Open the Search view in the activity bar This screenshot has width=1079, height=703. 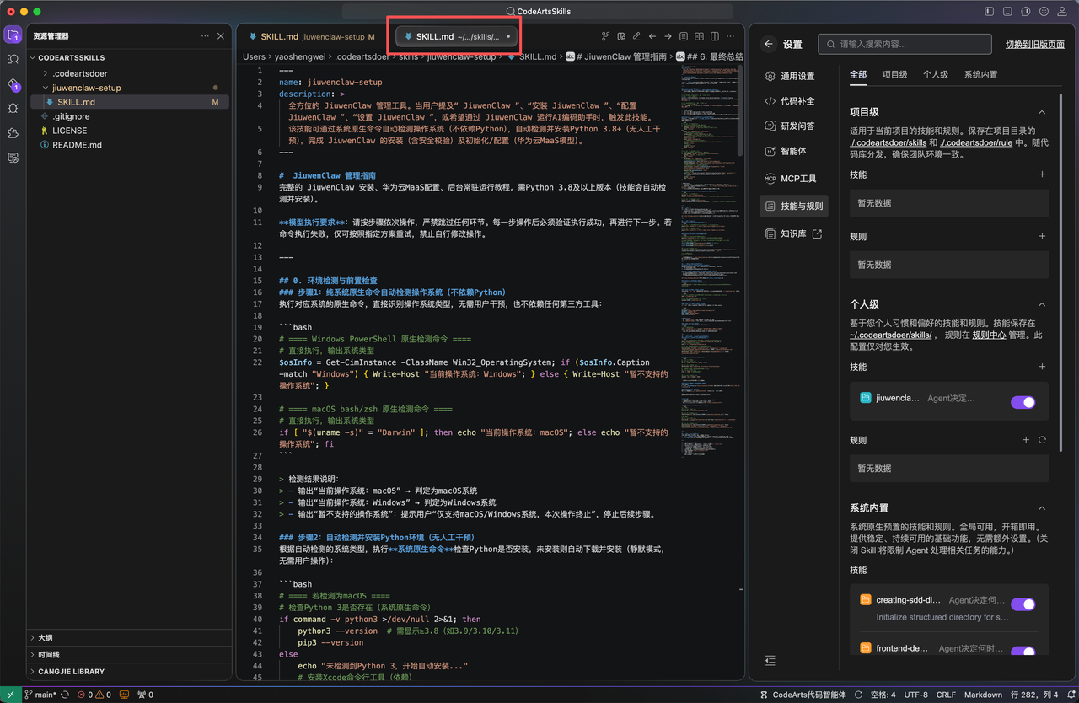(13, 60)
